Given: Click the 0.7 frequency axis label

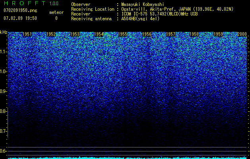Looking at the screenshot, I should pos(3,131).
